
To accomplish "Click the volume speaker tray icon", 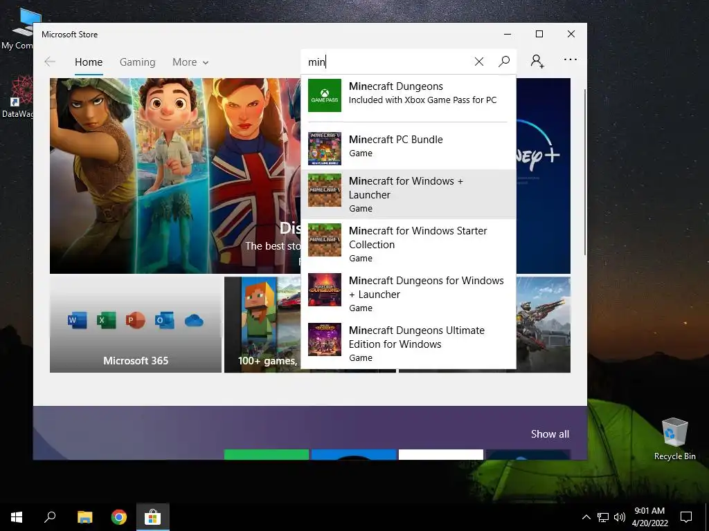I will (619, 517).
